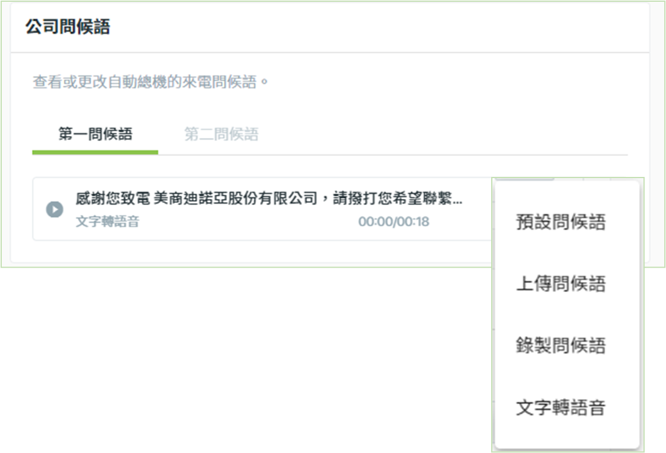Select 錄製問候語 menu option
666x453 pixels.
[561, 346]
